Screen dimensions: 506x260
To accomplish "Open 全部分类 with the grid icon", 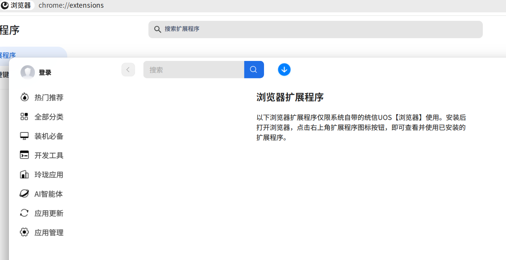I will [x=42, y=117].
